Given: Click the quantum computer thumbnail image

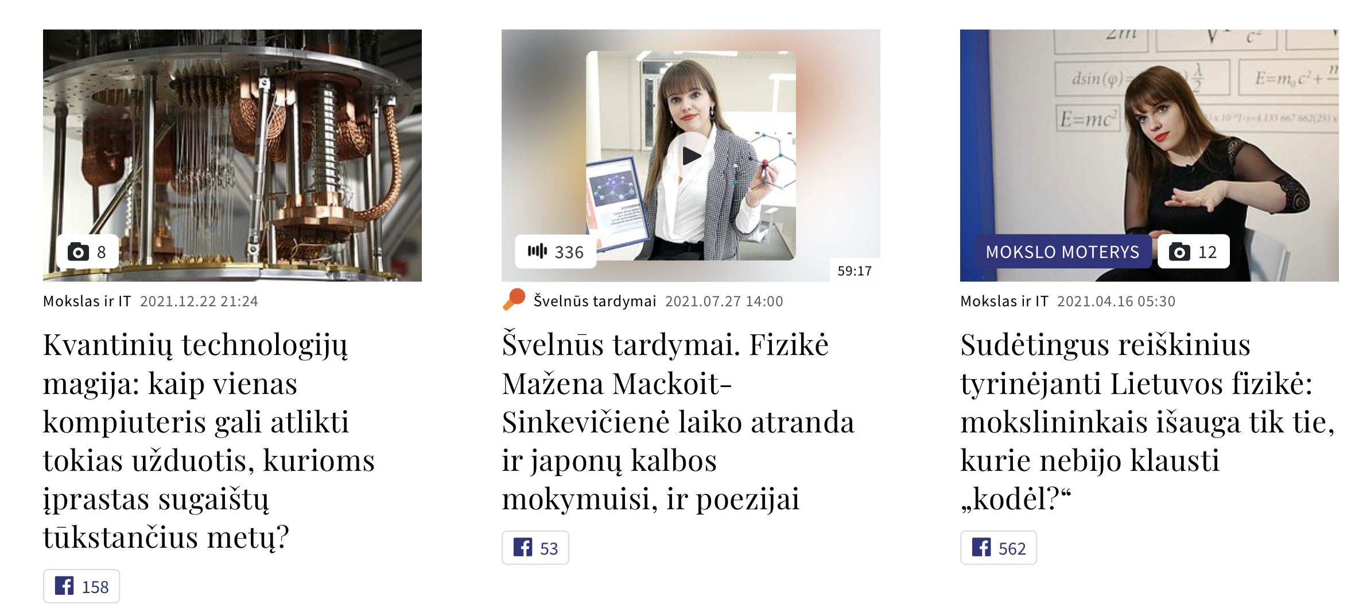Looking at the screenshot, I should coord(232,155).
